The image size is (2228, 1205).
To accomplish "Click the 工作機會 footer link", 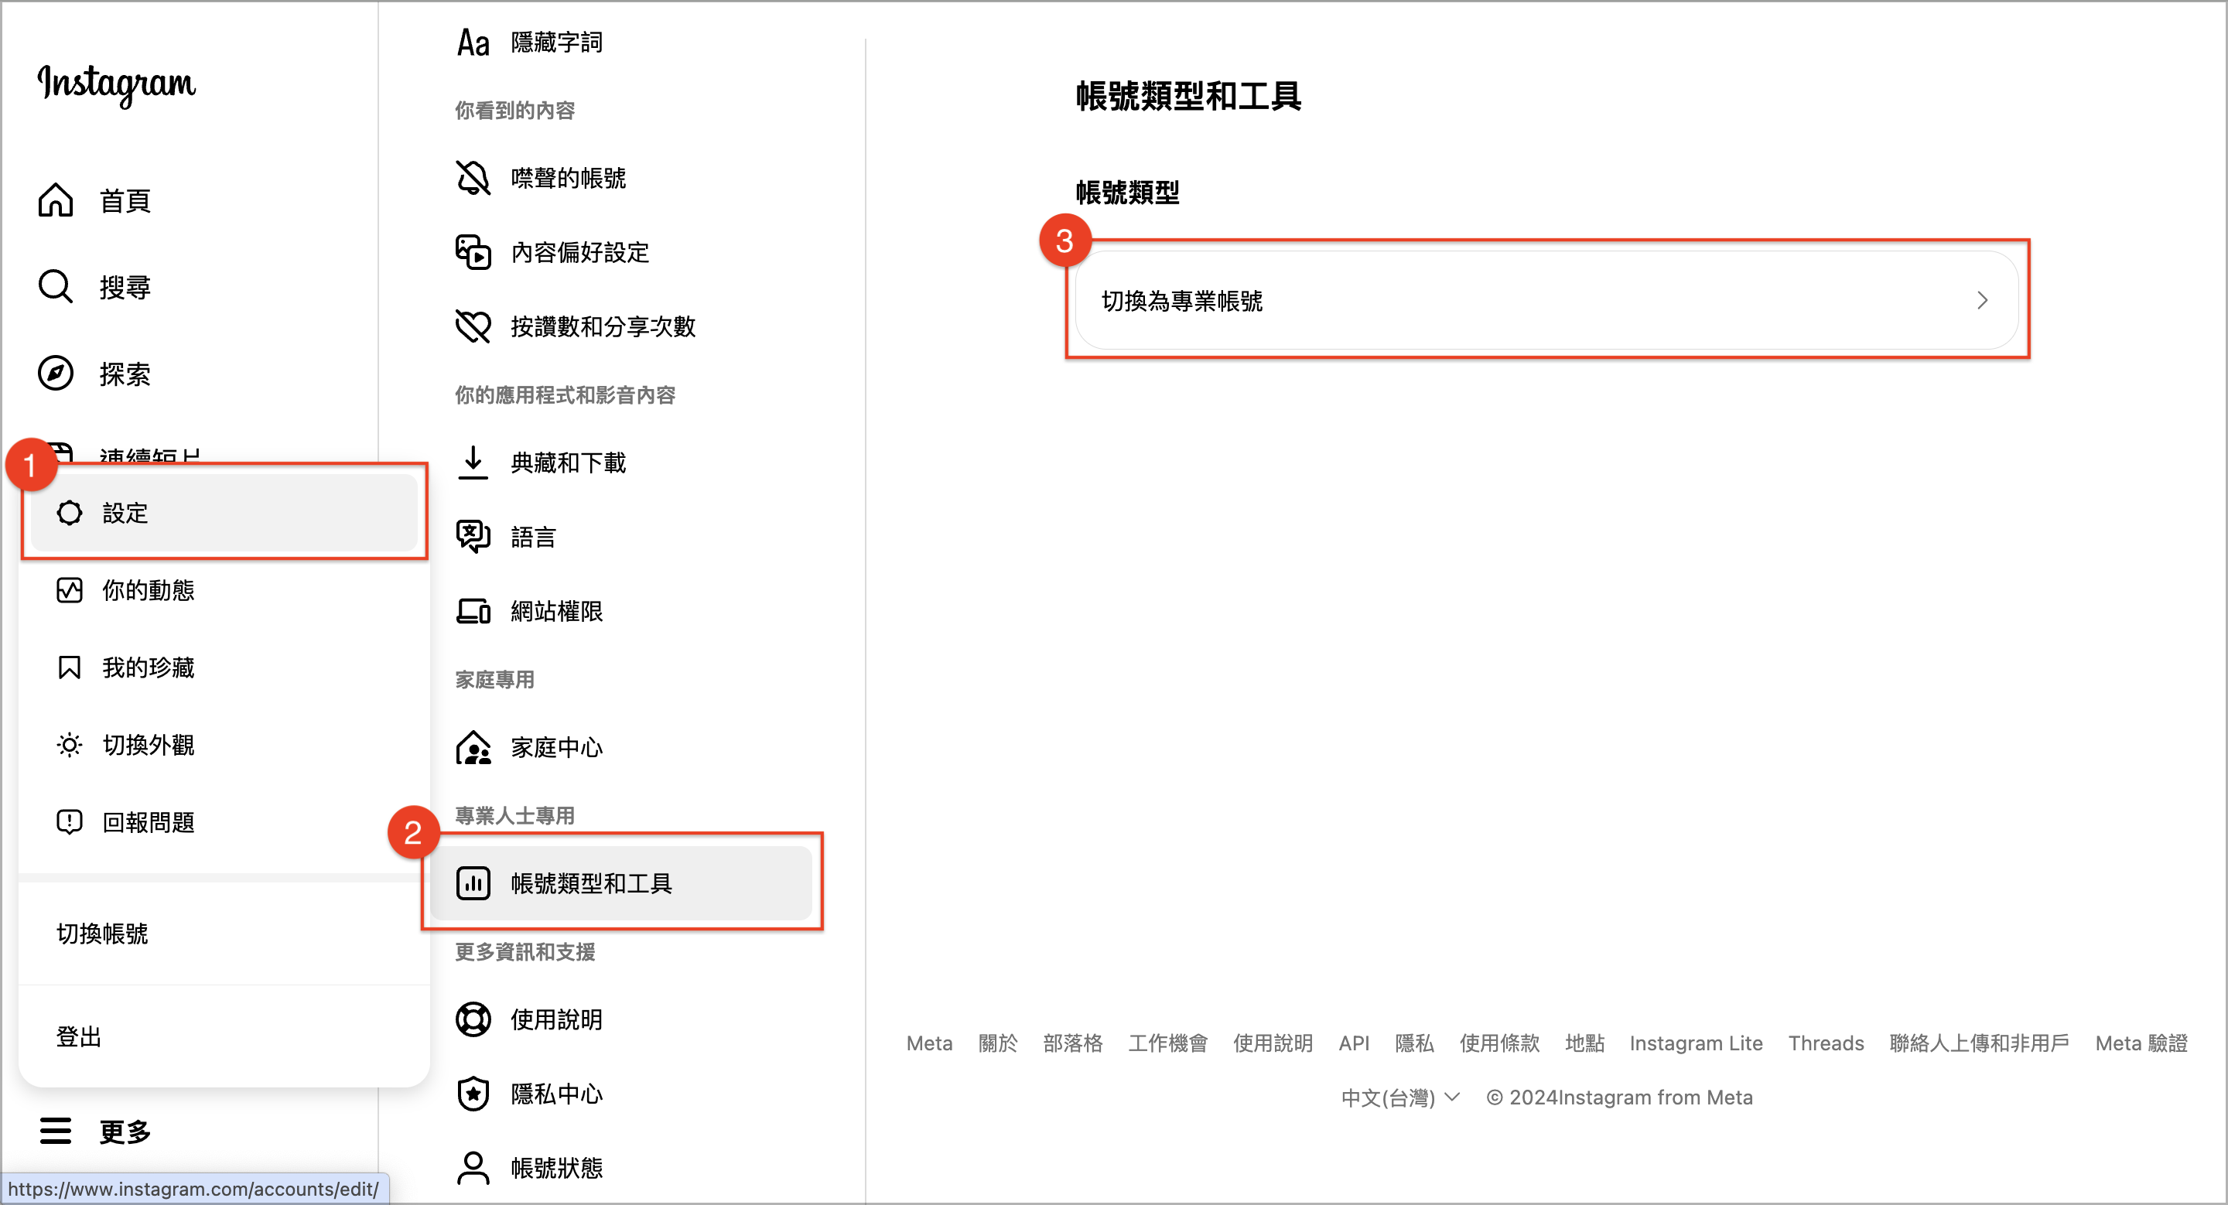I will 1167,1043.
